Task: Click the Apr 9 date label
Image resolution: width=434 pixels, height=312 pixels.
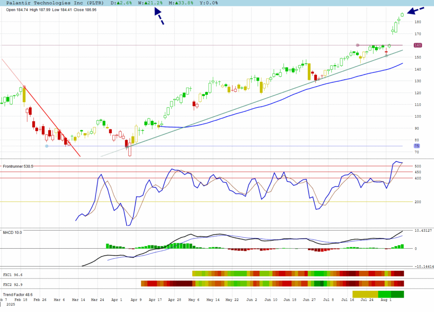Action: tap(136, 300)
